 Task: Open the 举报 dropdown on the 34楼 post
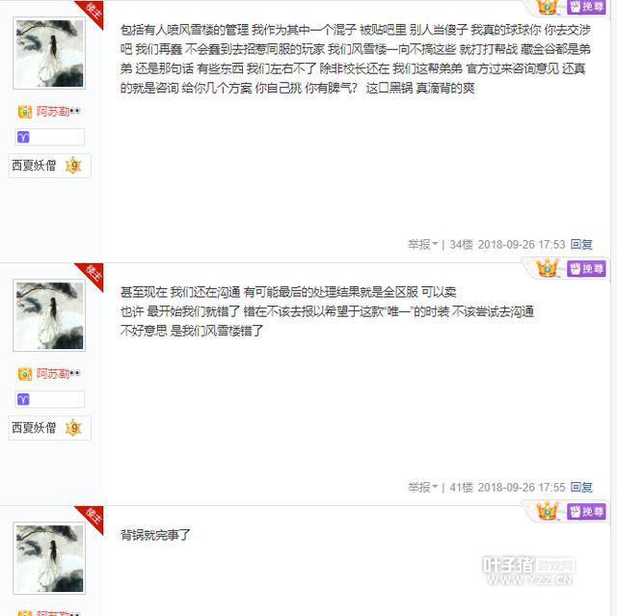click(x=422, y=245)
